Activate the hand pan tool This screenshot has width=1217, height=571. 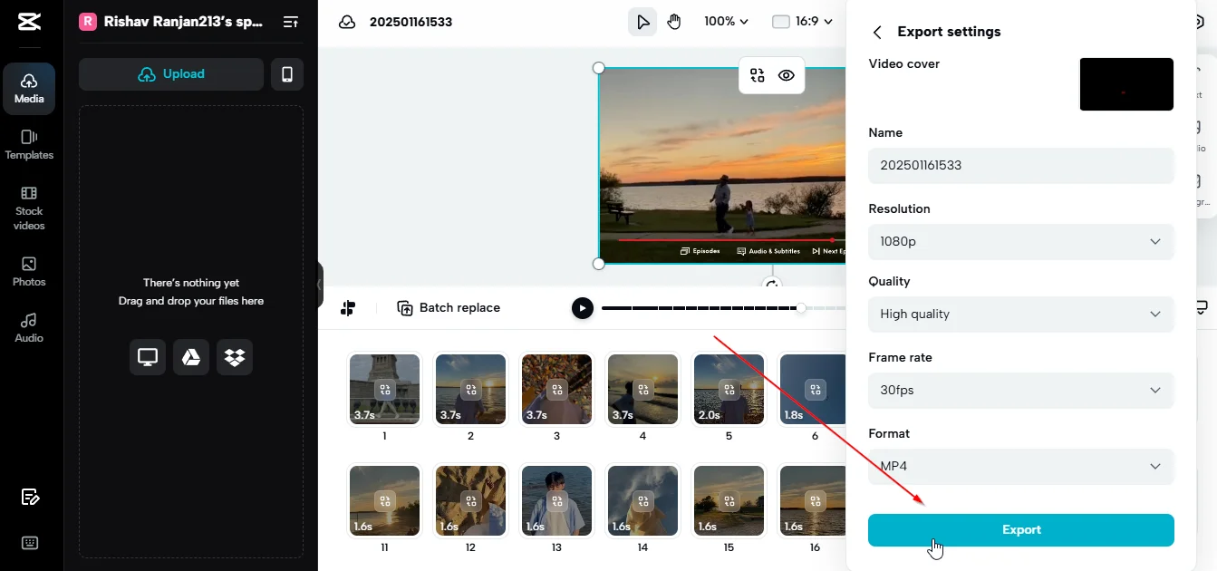pyautogui.click(x=674, y=21)
